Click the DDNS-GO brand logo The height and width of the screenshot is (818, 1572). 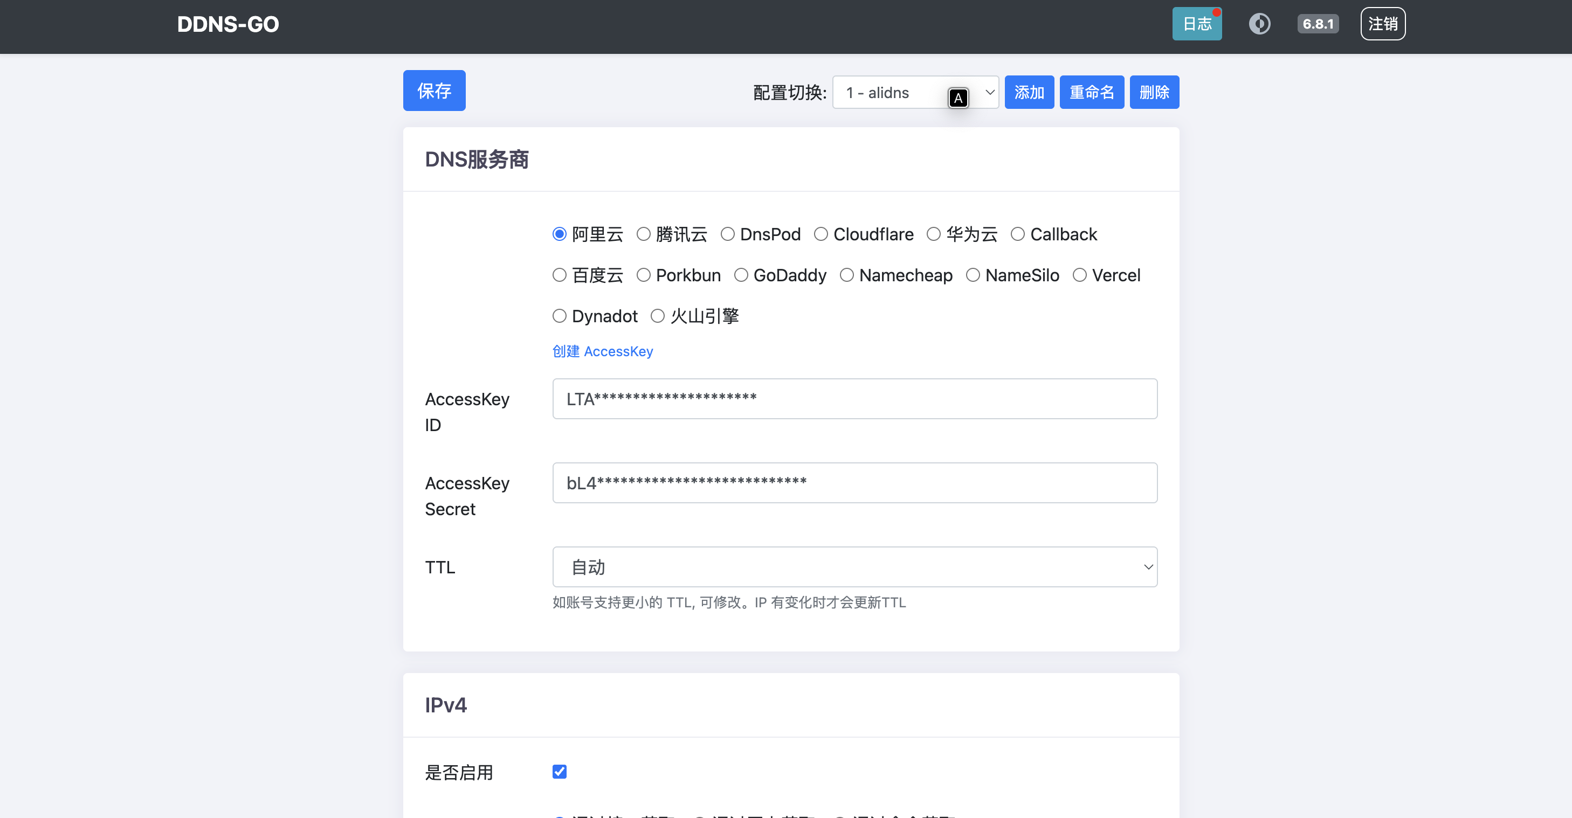(x=227, y=24)
